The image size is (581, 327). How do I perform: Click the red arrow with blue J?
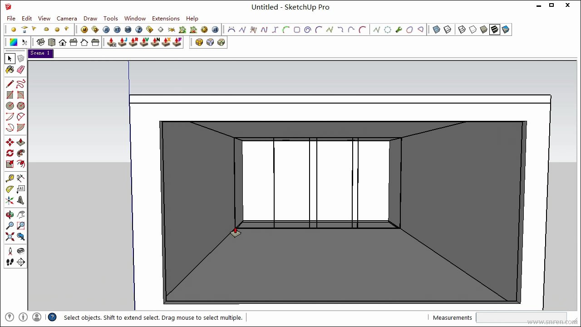(123, 42)
